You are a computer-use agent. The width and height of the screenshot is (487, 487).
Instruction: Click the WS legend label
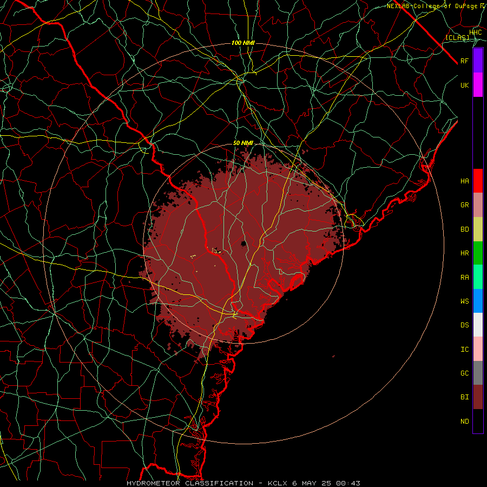pos(465,301)
